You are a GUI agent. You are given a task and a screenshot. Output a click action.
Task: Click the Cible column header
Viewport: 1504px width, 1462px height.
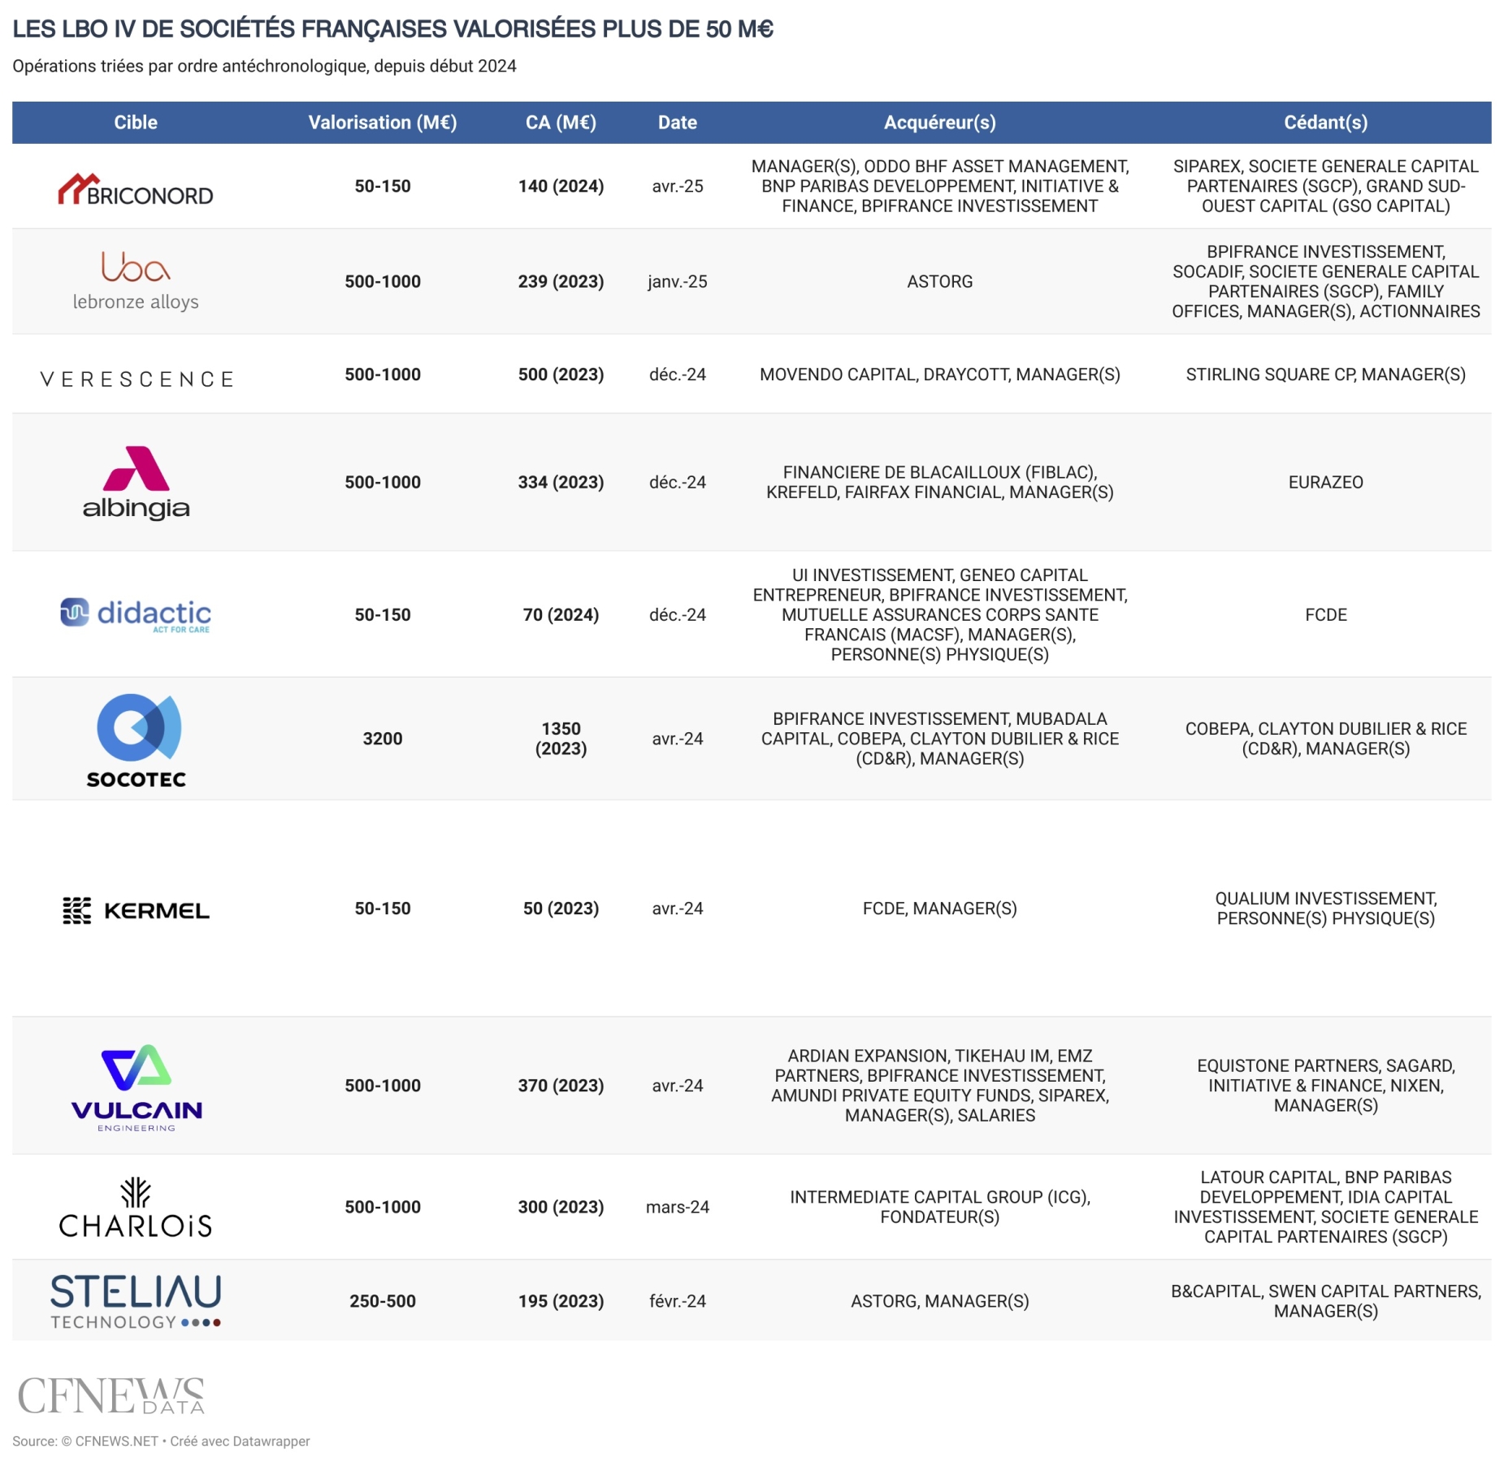click(x=136, y=123)
